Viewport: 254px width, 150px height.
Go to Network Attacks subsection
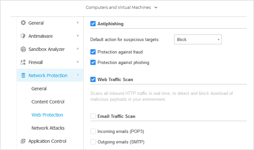coord(48,128)
